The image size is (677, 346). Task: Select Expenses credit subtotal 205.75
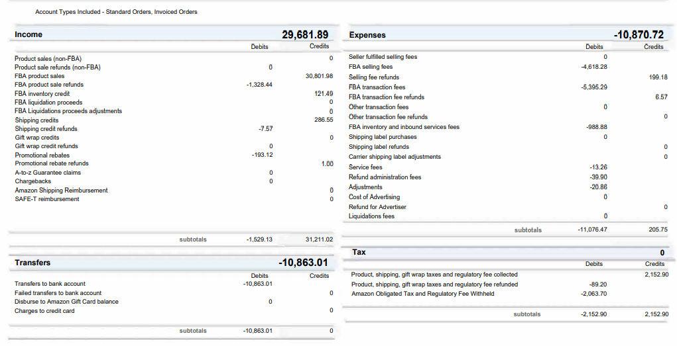658,230
